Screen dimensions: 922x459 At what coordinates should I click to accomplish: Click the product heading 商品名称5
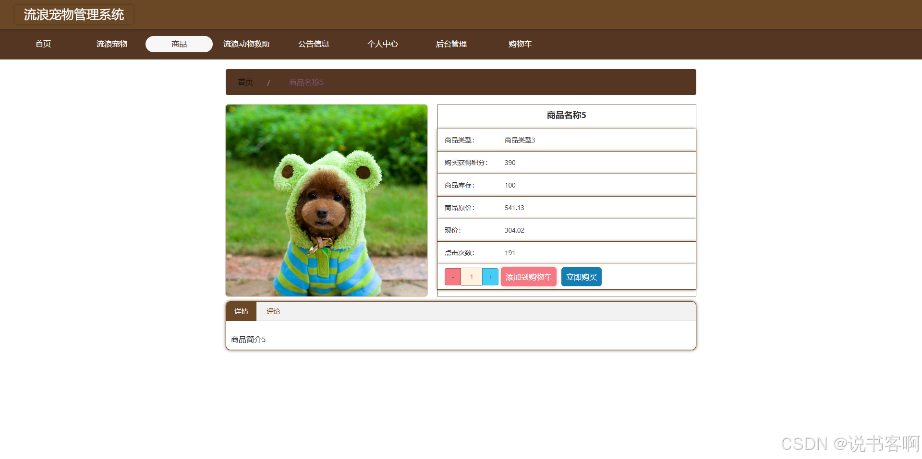[567, 115]
